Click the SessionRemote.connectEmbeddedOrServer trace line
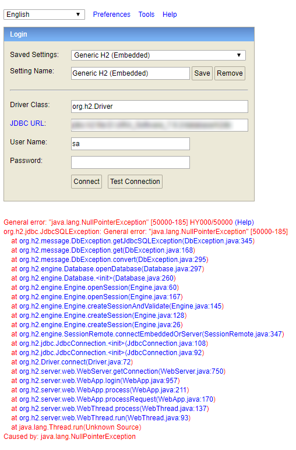Screen dimensions: 296x450 pos(148,334)
